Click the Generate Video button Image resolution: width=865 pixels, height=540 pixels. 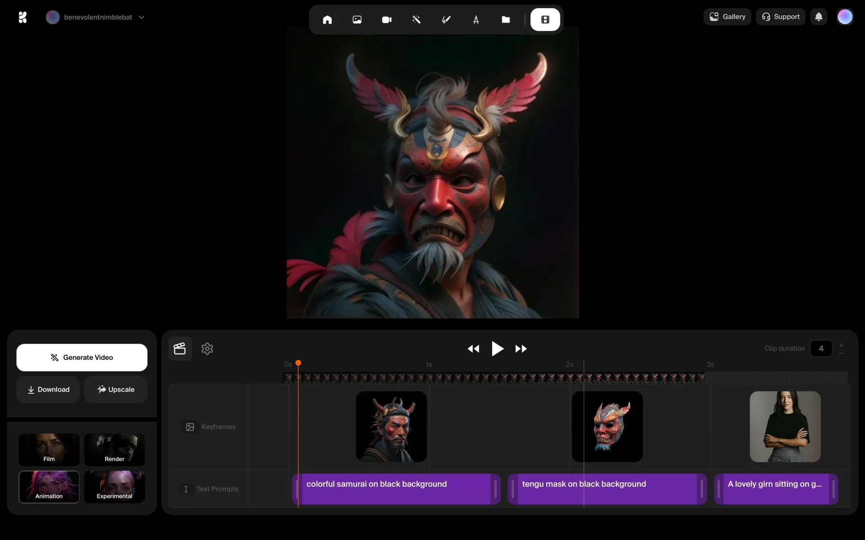[x=82, y=357]
